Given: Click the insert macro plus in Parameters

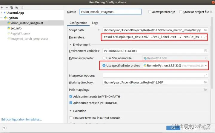Looking at the screenshot, I should (x=202, y=37).
